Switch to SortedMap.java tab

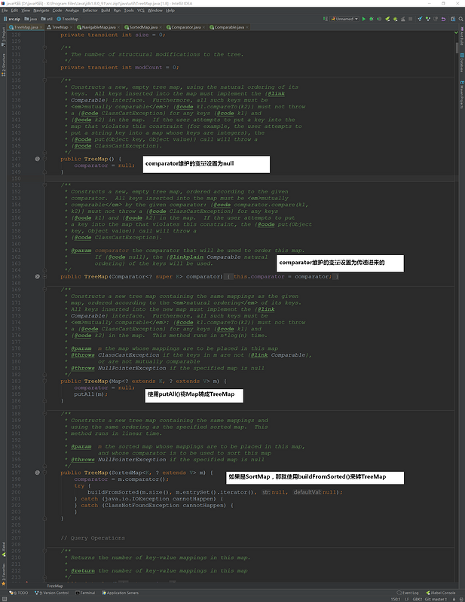click(143, 27)
